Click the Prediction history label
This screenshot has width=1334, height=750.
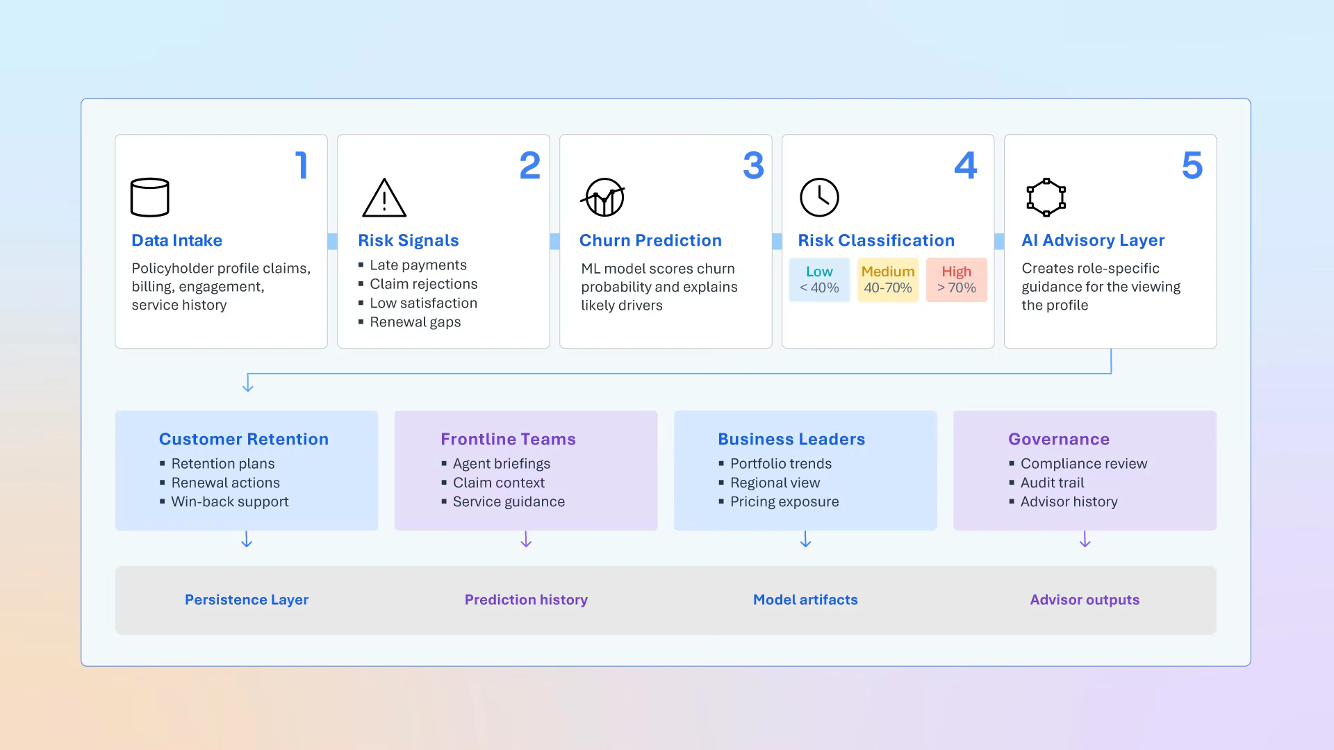pyautogui.click(x=526, y=600)
